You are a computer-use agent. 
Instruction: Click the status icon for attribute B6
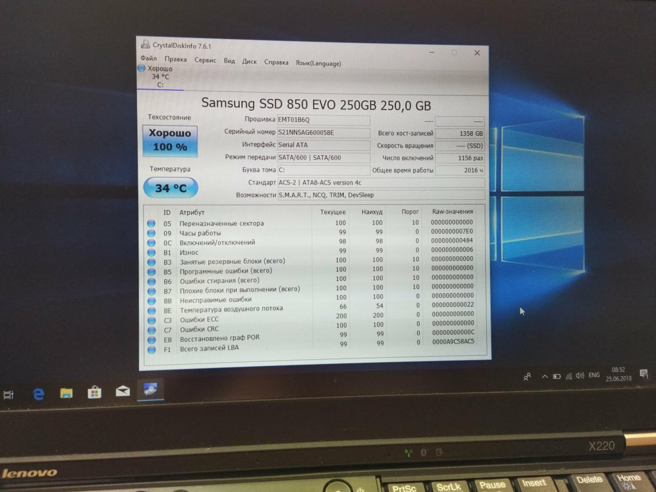click(151, 282)
